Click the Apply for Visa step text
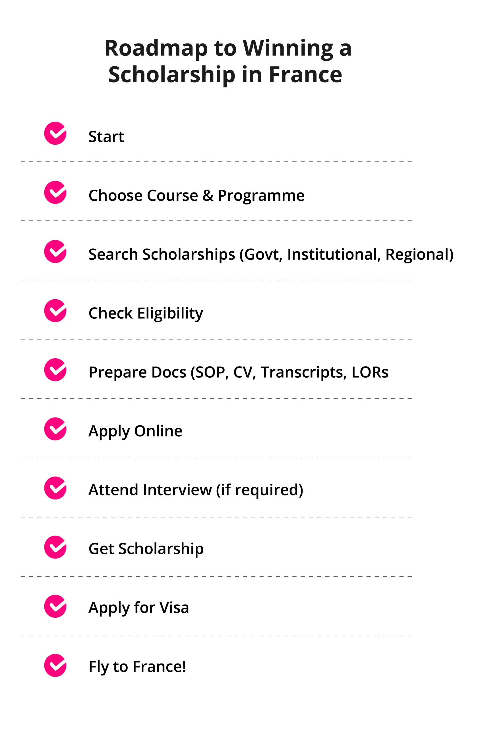The height and width of the screenshot is (729, 482). click(139, 608)
